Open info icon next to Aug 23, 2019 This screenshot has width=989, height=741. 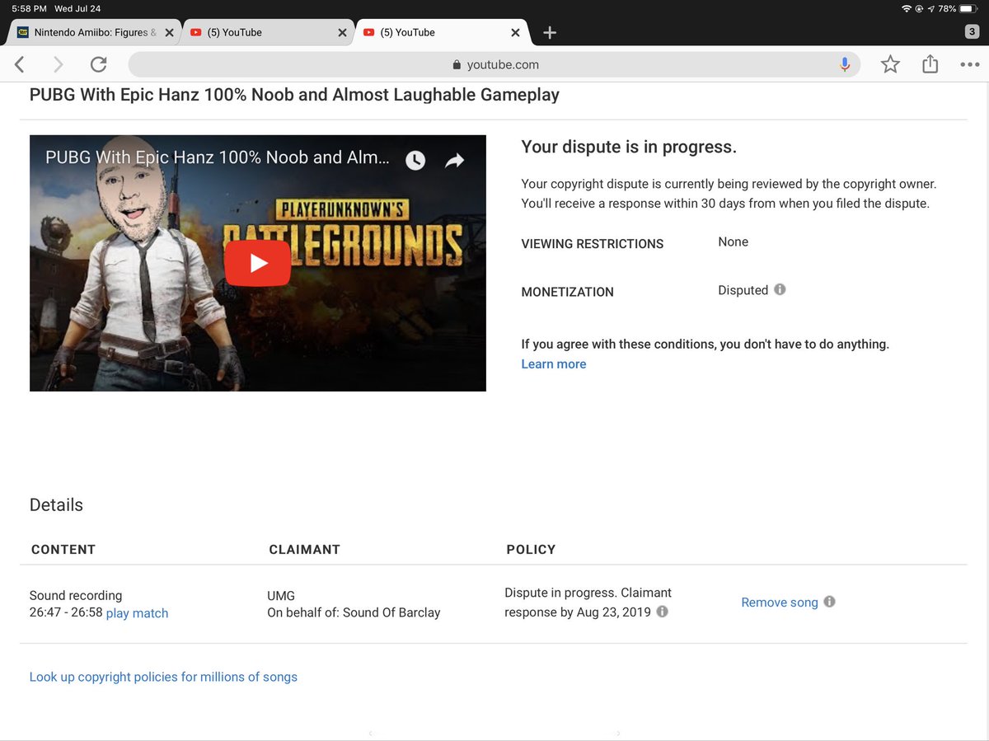tap(662, 612)
